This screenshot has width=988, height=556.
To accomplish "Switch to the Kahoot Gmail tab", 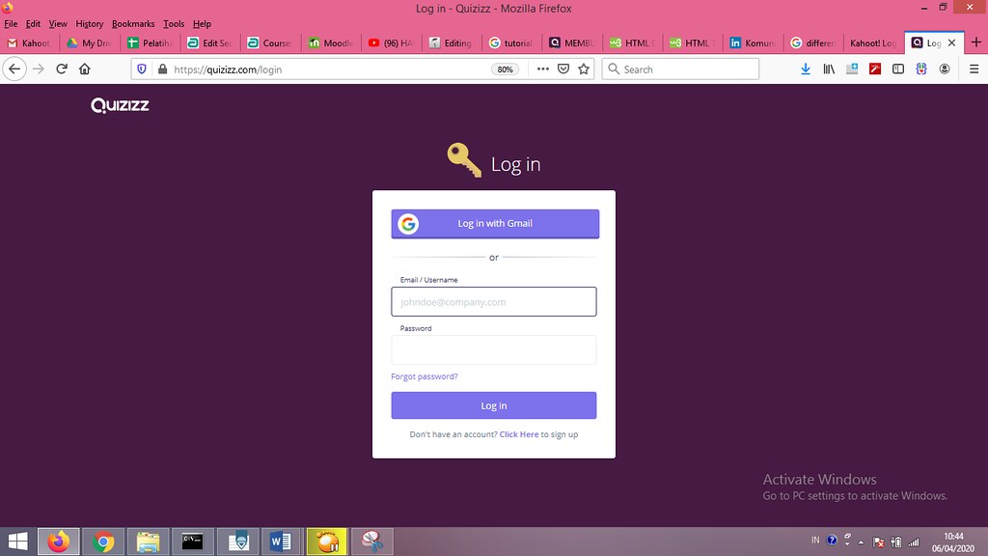I will pyautogui.click(x=29, y=42).
